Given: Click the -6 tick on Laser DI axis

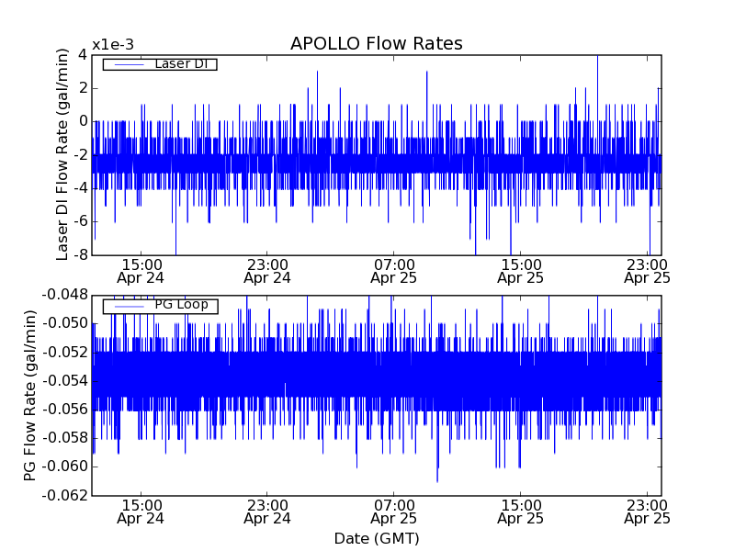Looking at the screenshot, I should point(80,221).
